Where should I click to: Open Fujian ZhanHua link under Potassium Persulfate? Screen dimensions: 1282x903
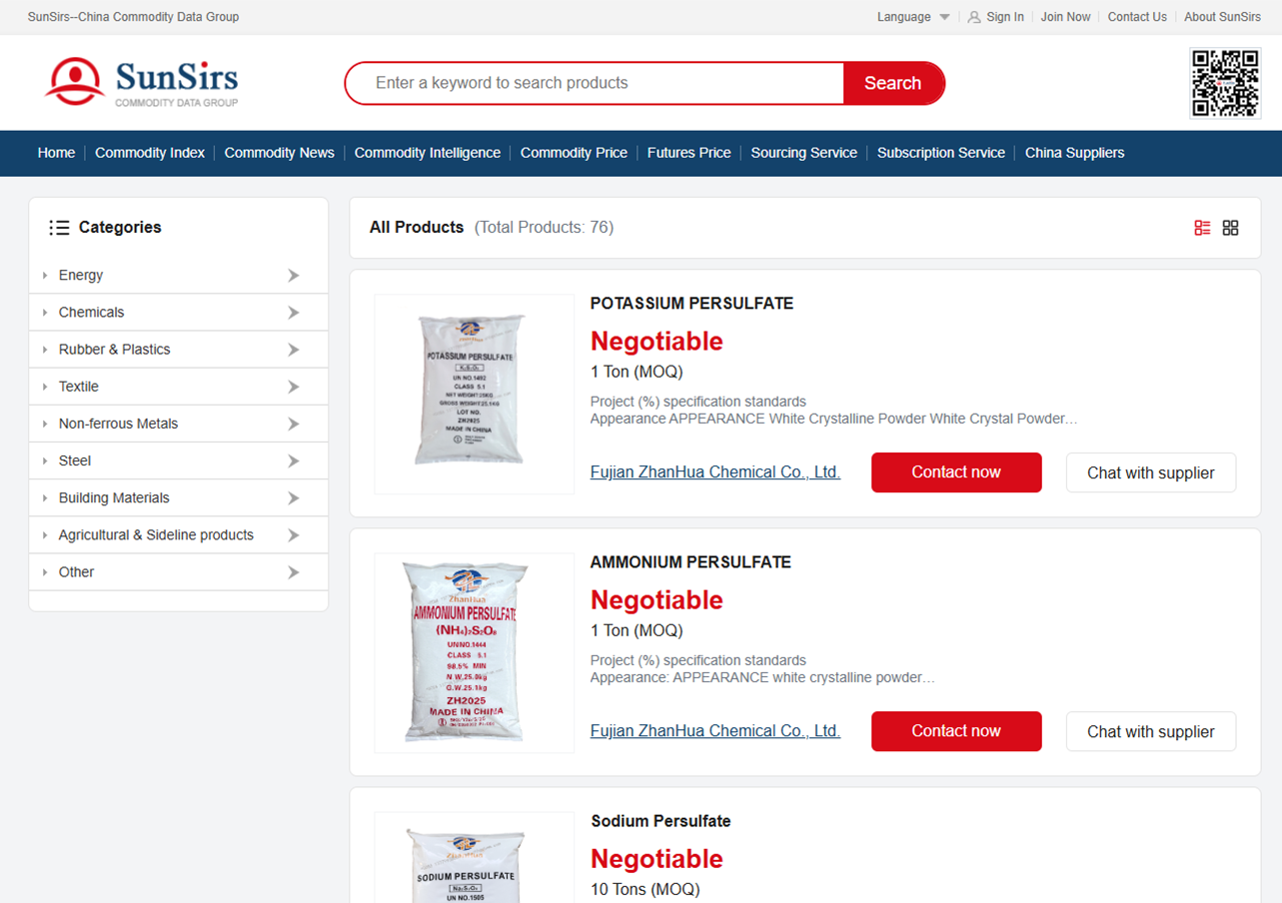point(714,472)
